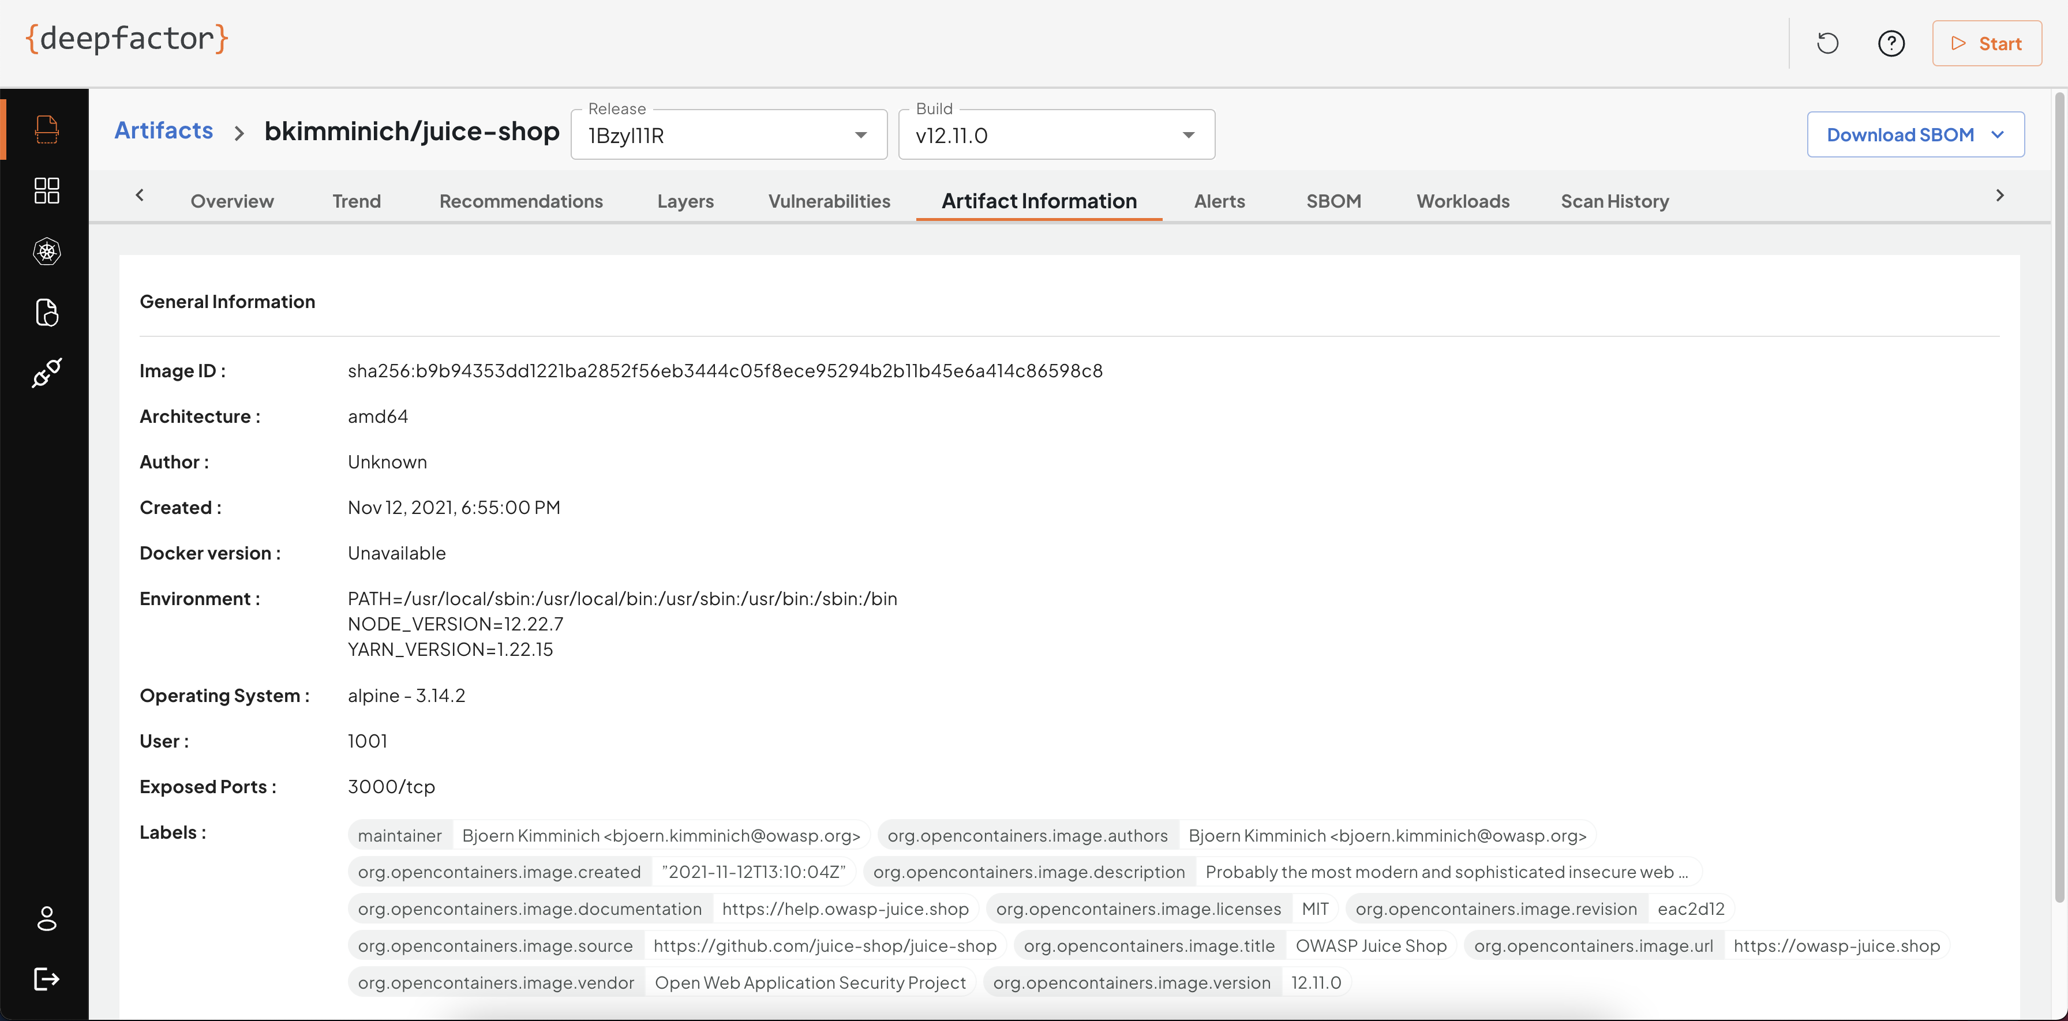Open the help question mark icon
Image resolution: width=2068 pixels, height=1021 pixels.
[1891, 43]
